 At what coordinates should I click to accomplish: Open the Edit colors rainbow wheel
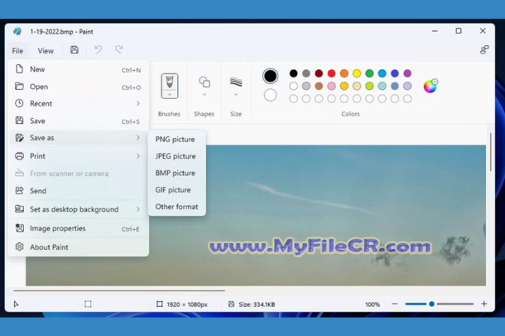[431, 85]
